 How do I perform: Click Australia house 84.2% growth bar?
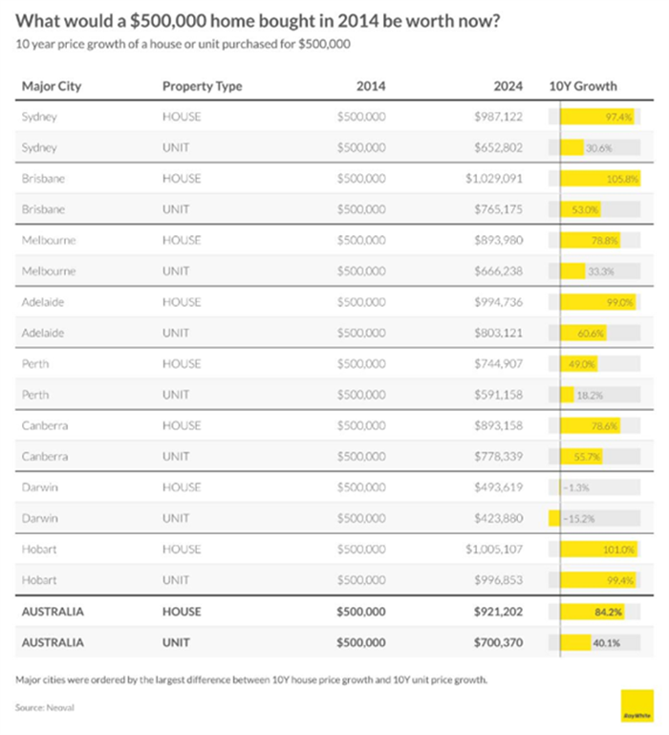[592, 612]
